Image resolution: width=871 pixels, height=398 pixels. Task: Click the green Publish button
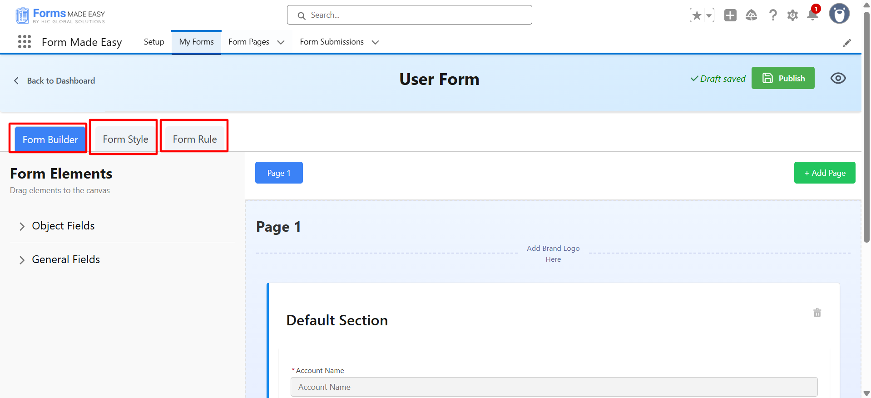coord(783,78)
